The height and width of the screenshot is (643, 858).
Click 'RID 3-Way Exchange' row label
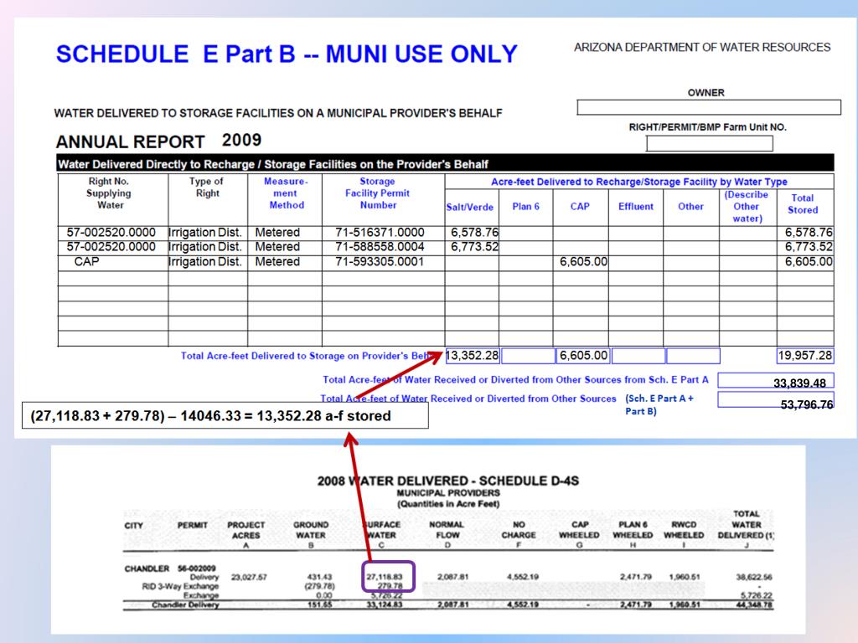pos(180,587)
